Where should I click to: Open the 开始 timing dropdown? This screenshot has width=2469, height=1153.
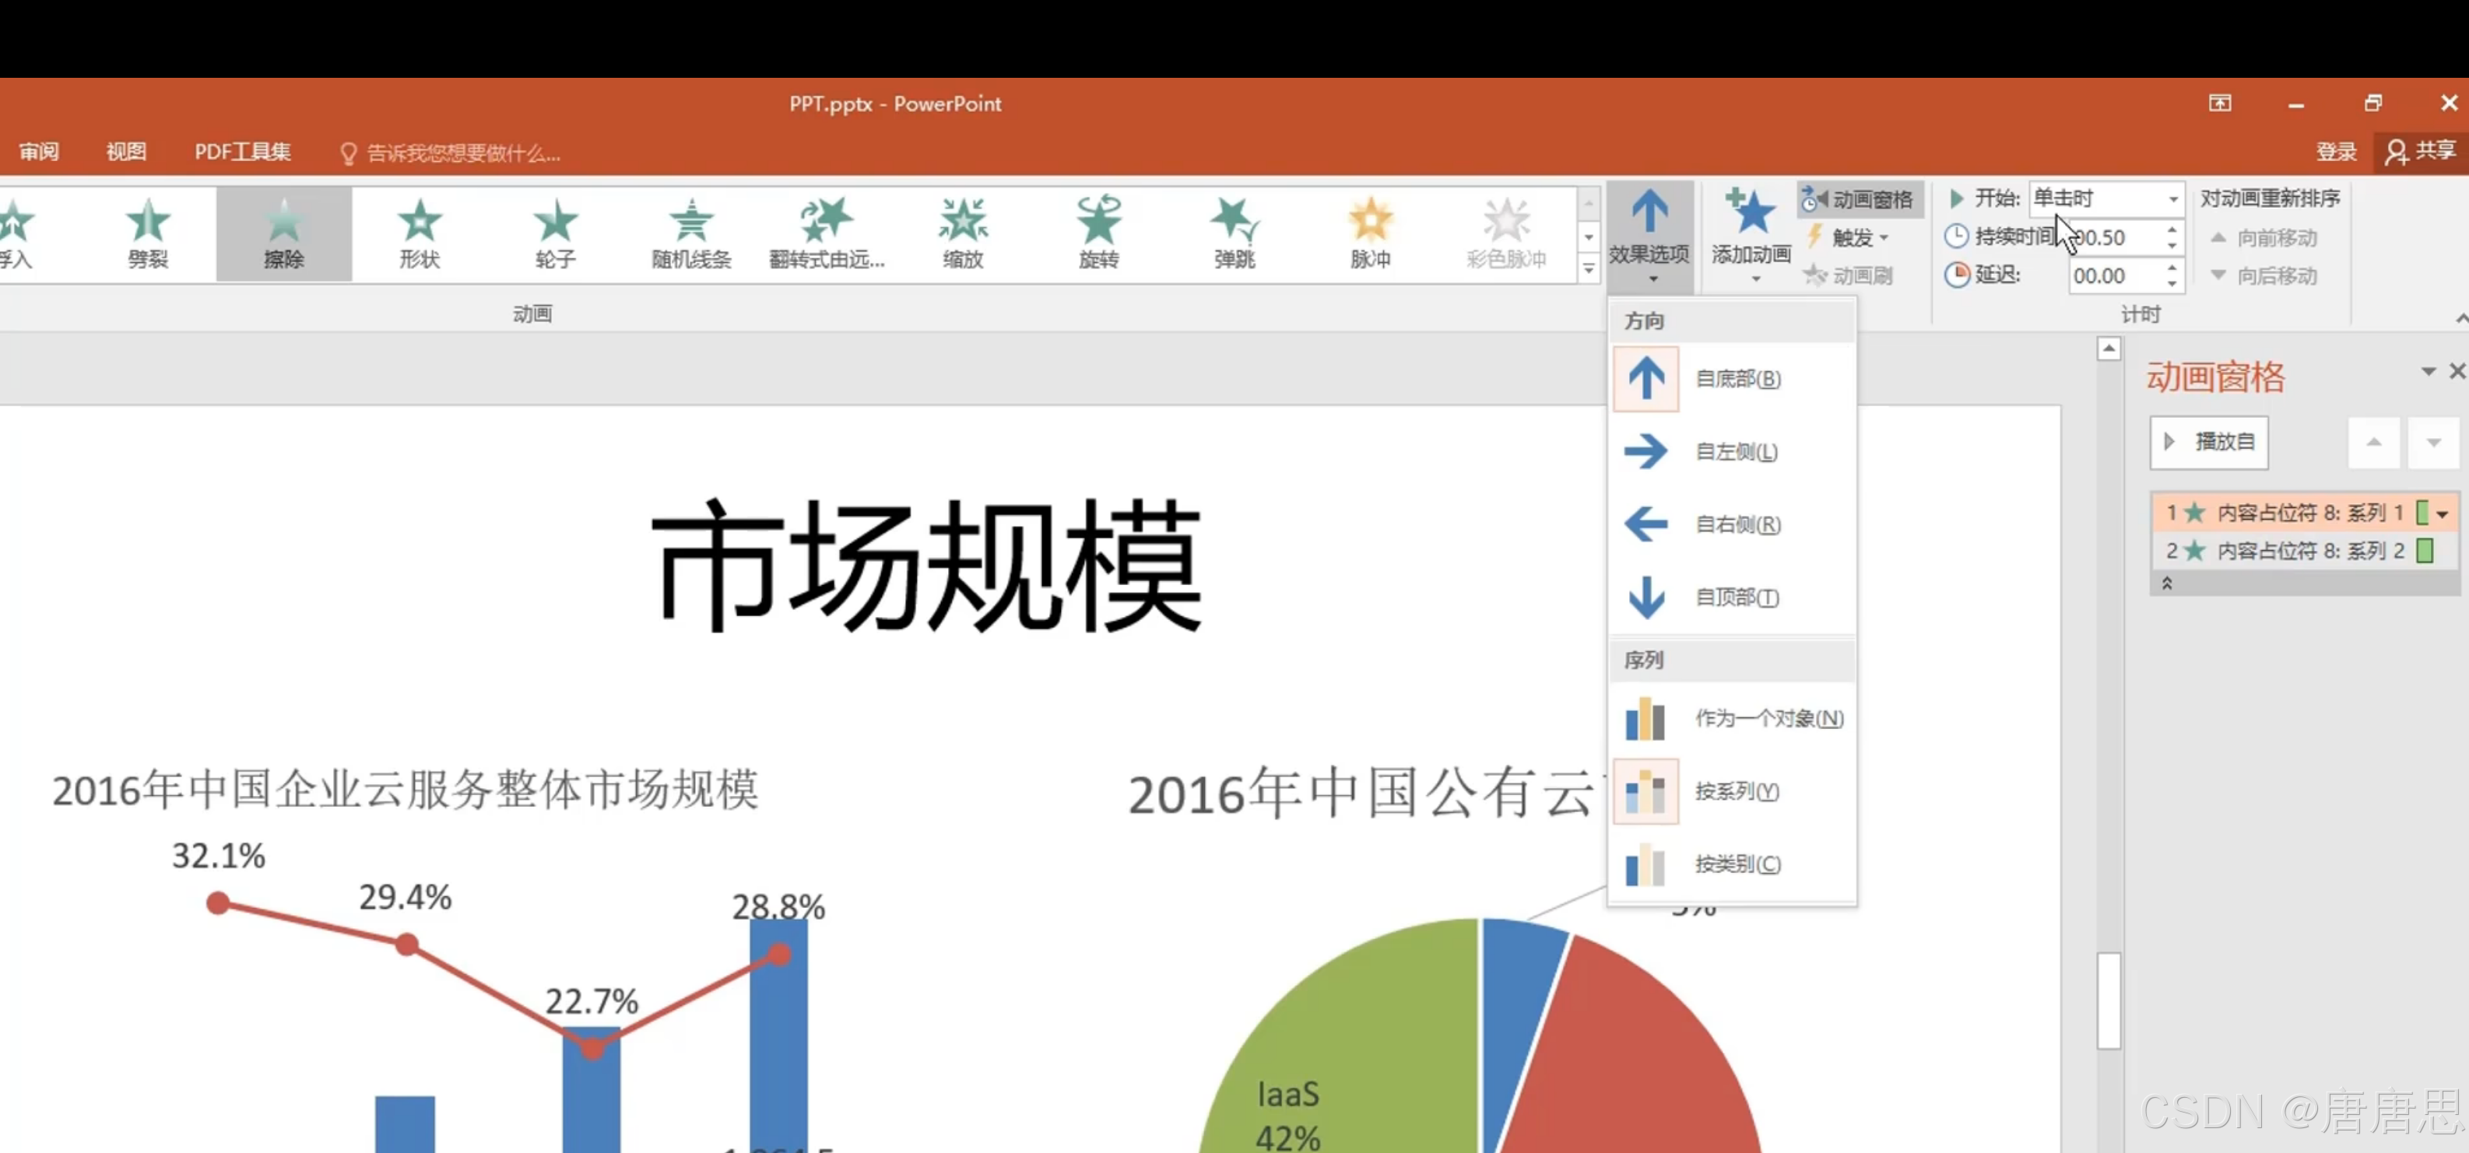point(2173,199)
